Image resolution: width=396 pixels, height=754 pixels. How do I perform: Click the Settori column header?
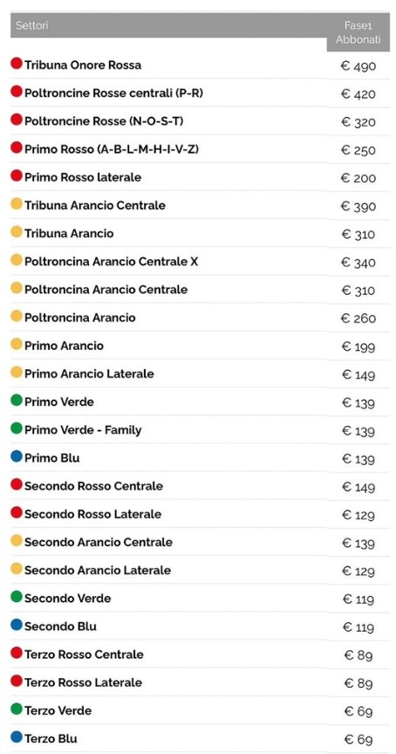(31, 25)
